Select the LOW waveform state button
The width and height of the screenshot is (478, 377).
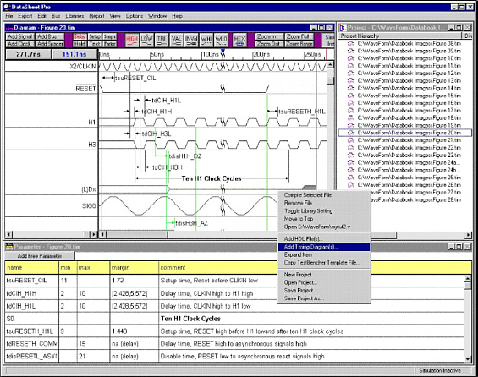pyautogui.click(x=146, y=41)
